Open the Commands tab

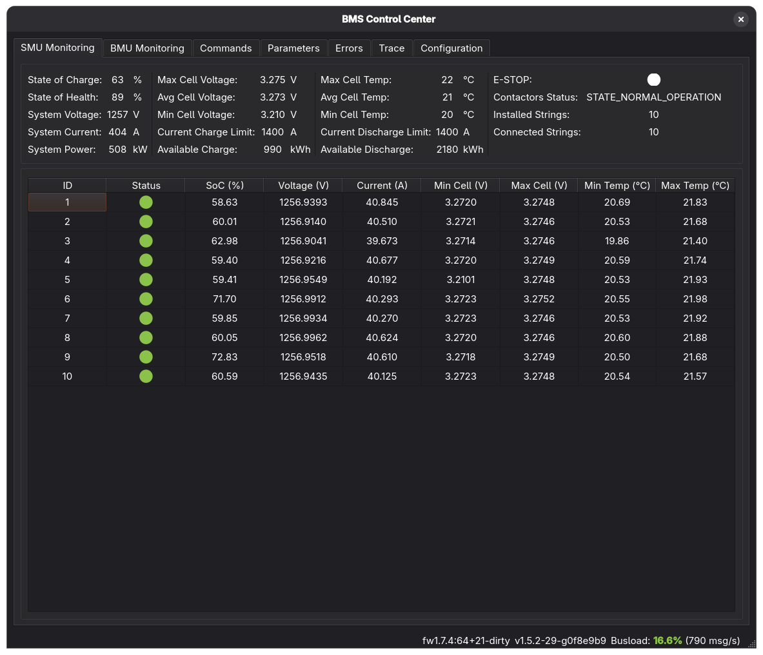pos(226,48)
